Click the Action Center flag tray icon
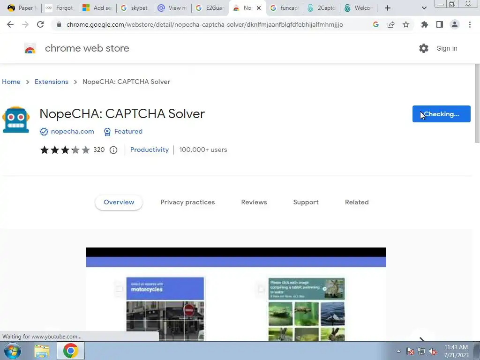 [x=410, y=352]
